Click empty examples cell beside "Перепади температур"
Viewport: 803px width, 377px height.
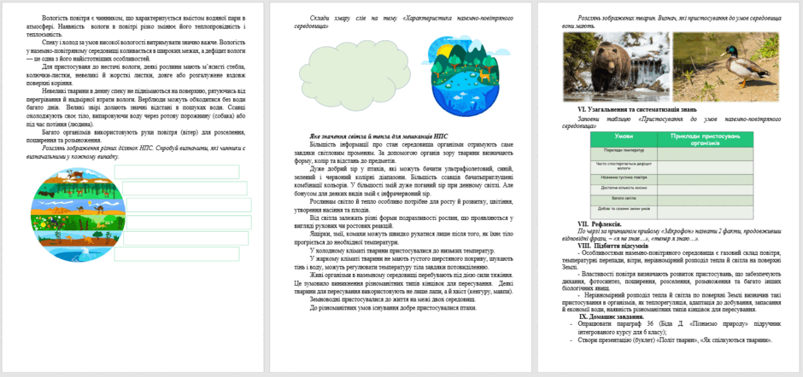point(705,154)
